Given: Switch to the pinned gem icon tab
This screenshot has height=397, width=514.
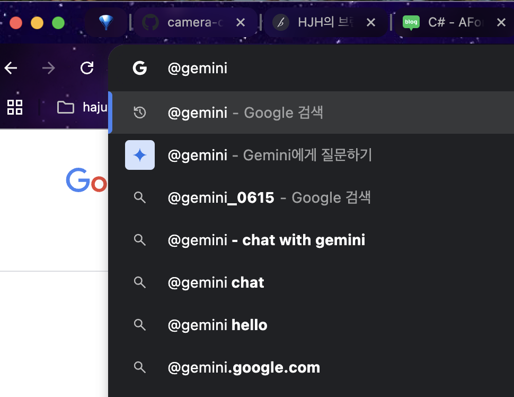Looking at the screenshot, I should pyautogui.click(x=106, y=22).
